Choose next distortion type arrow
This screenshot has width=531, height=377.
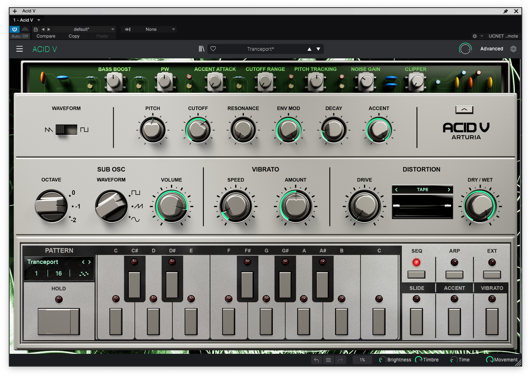point(449,189)
